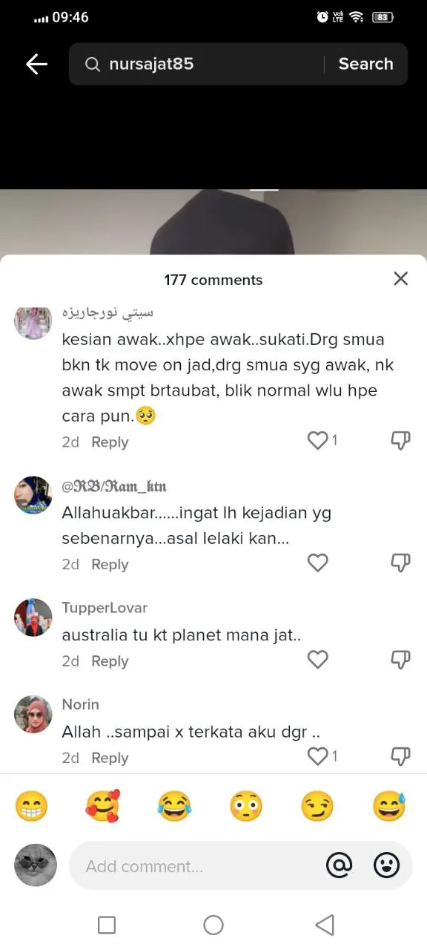The height and width of the screenshot is (950, 427).
Task: Insert the grinning teeth emoji
Action: 31,807
